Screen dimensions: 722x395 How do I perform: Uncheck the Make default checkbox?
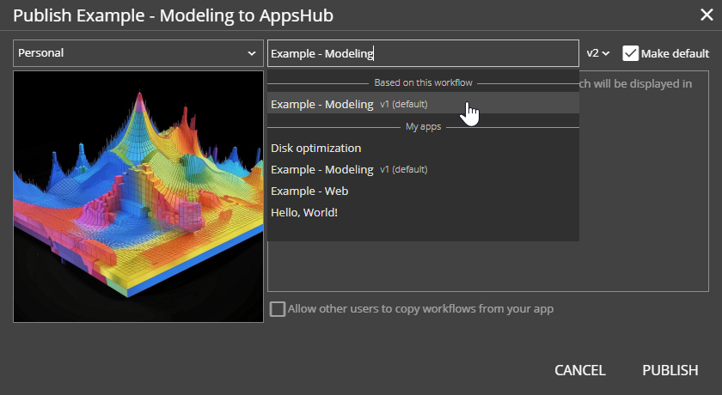point(631,53)
